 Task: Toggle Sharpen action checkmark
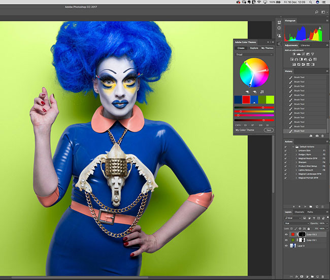coord(286,162)
